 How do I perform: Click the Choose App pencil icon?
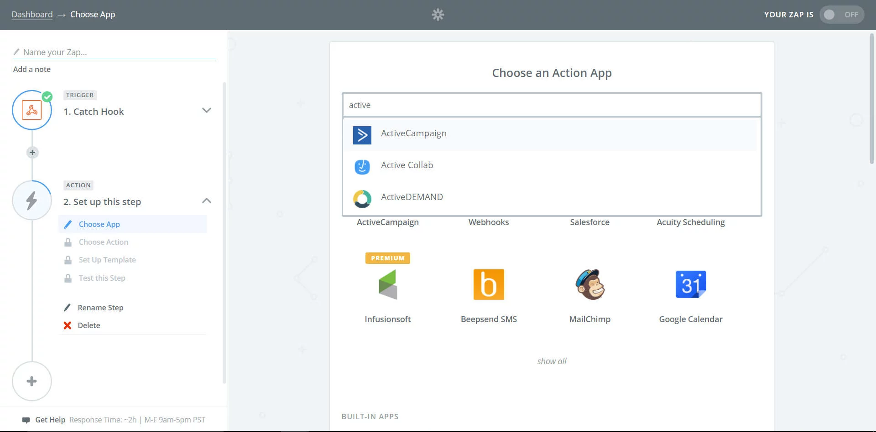click(68, 224)
